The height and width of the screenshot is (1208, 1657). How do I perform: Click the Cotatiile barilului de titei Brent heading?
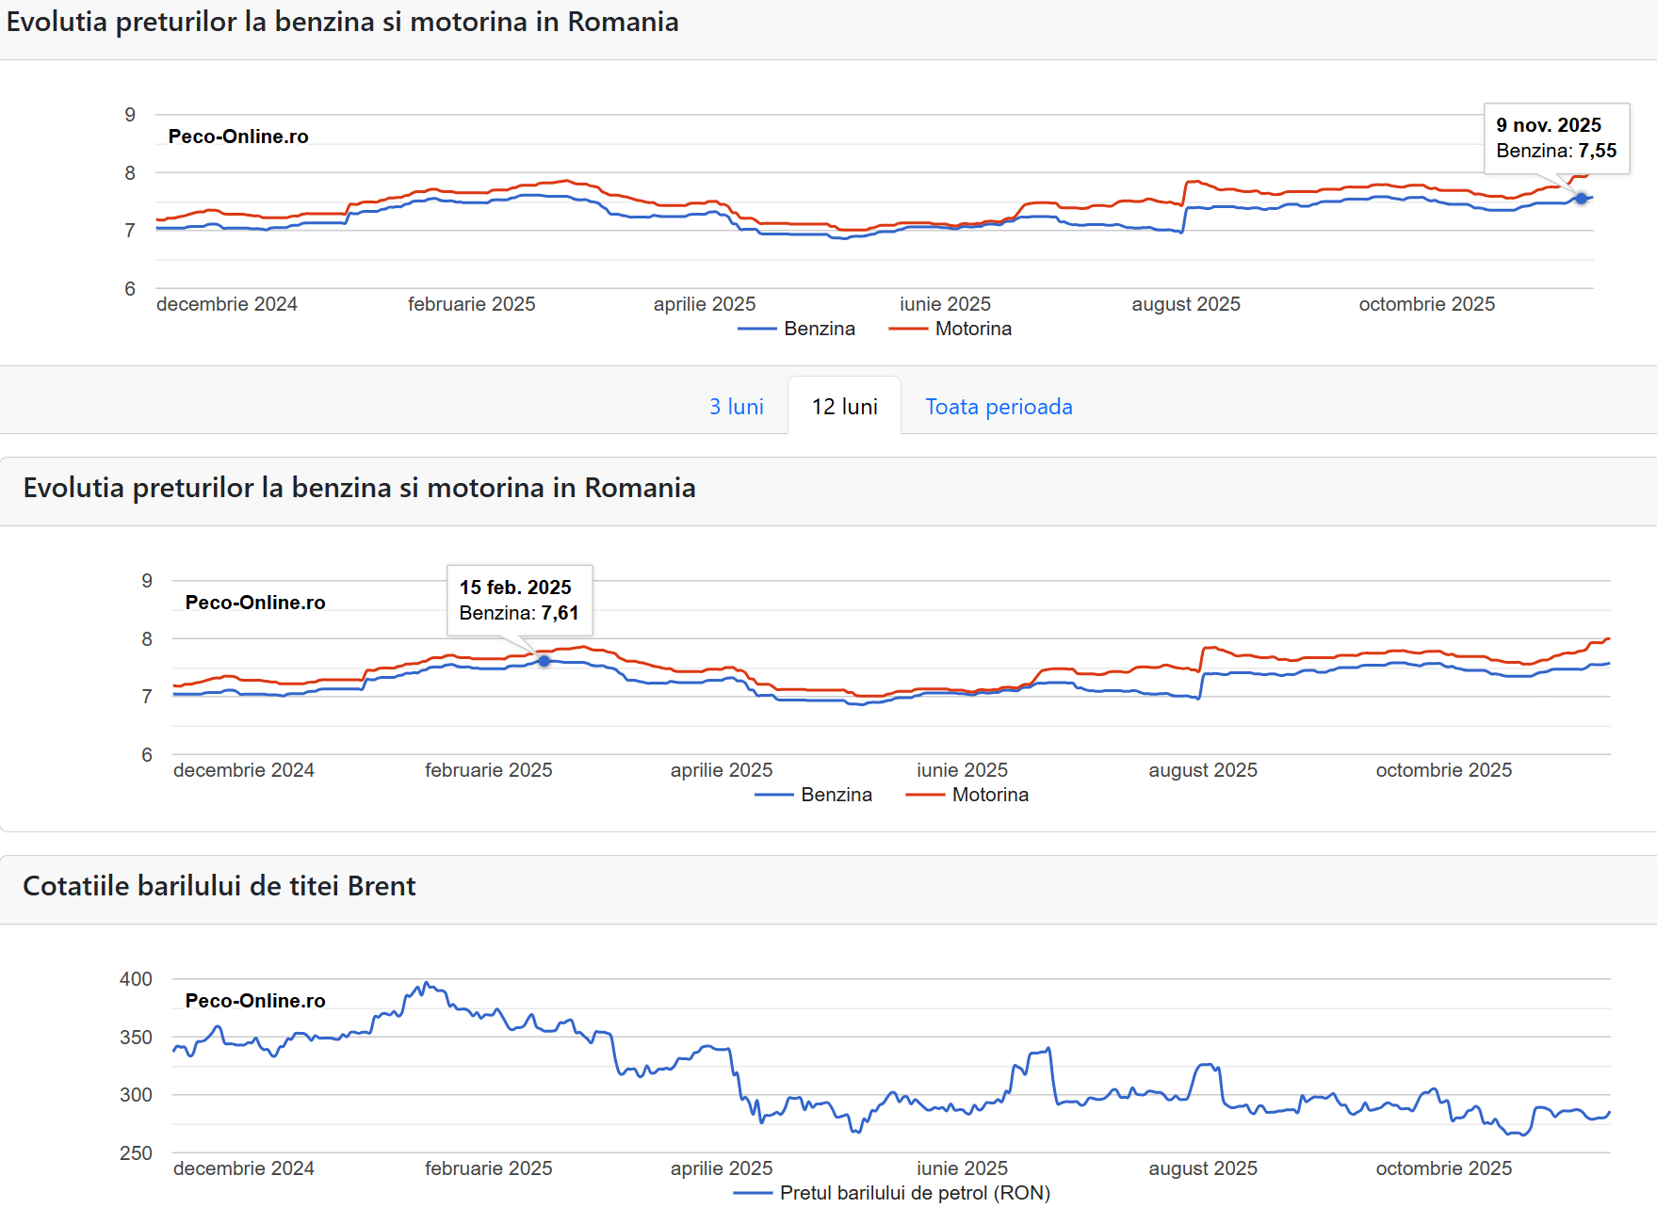coord(219,886)
